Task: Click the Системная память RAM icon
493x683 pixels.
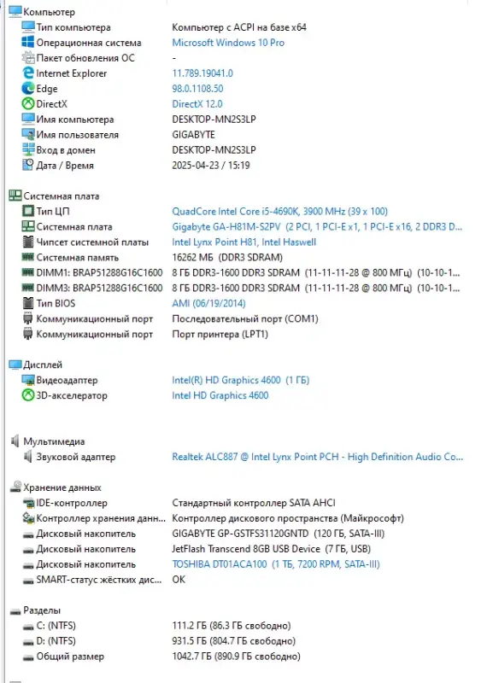Action: [28, 257]
